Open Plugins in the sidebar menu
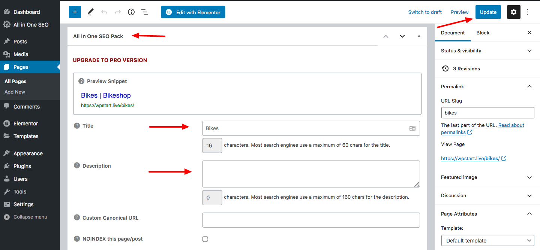Viewport: 540px width, 250px height. point(22,166)
